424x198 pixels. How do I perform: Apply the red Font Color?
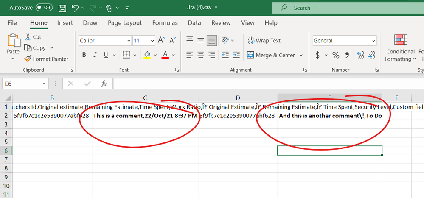[x=165, y=55]
